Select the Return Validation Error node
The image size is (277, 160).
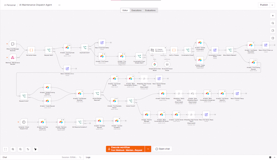pos(67,69)
